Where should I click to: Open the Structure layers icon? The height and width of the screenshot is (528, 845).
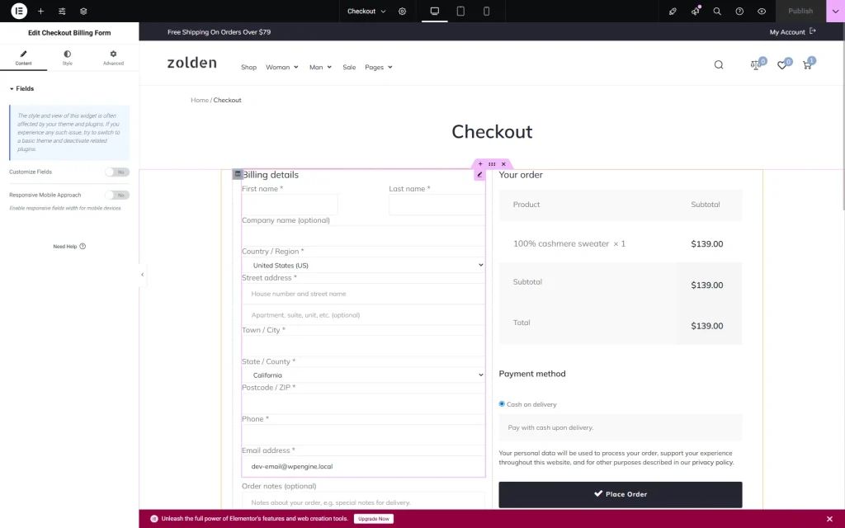coord(83,11)
